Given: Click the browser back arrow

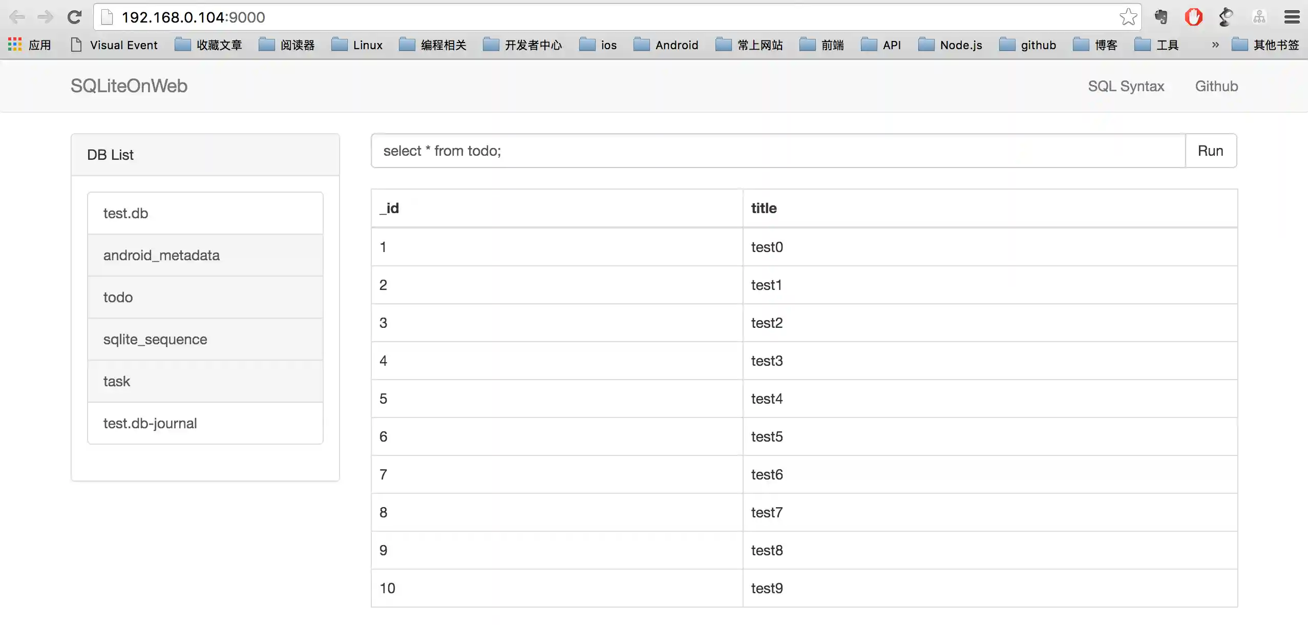Looking at the screenshot, I should point(17,17).
